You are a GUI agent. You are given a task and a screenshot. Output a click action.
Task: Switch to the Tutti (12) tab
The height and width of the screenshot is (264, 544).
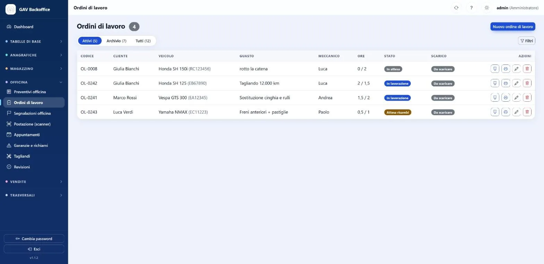[143, 41]
